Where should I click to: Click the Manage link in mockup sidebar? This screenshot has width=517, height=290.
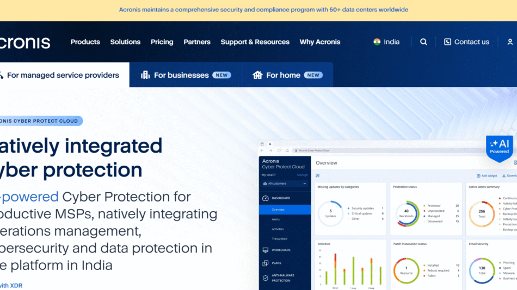(302, 175)
